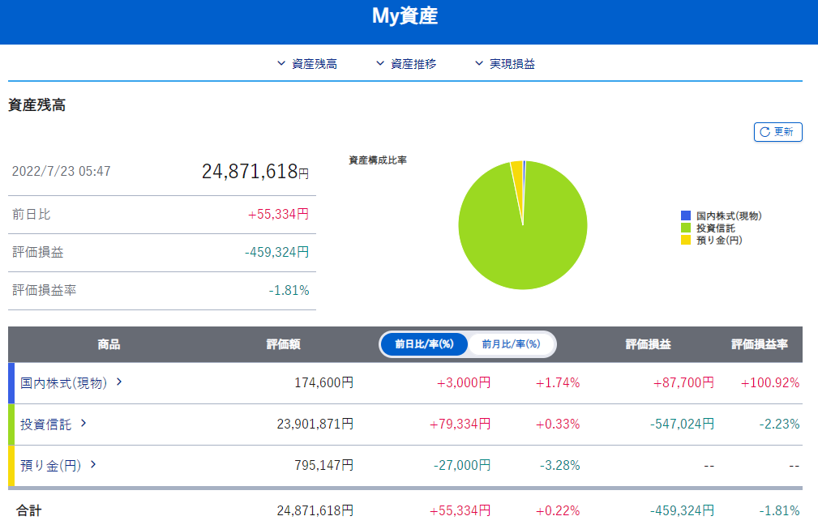Click +1.74% daily rate cell
818x529 pixels.
[x=558, y=383]
